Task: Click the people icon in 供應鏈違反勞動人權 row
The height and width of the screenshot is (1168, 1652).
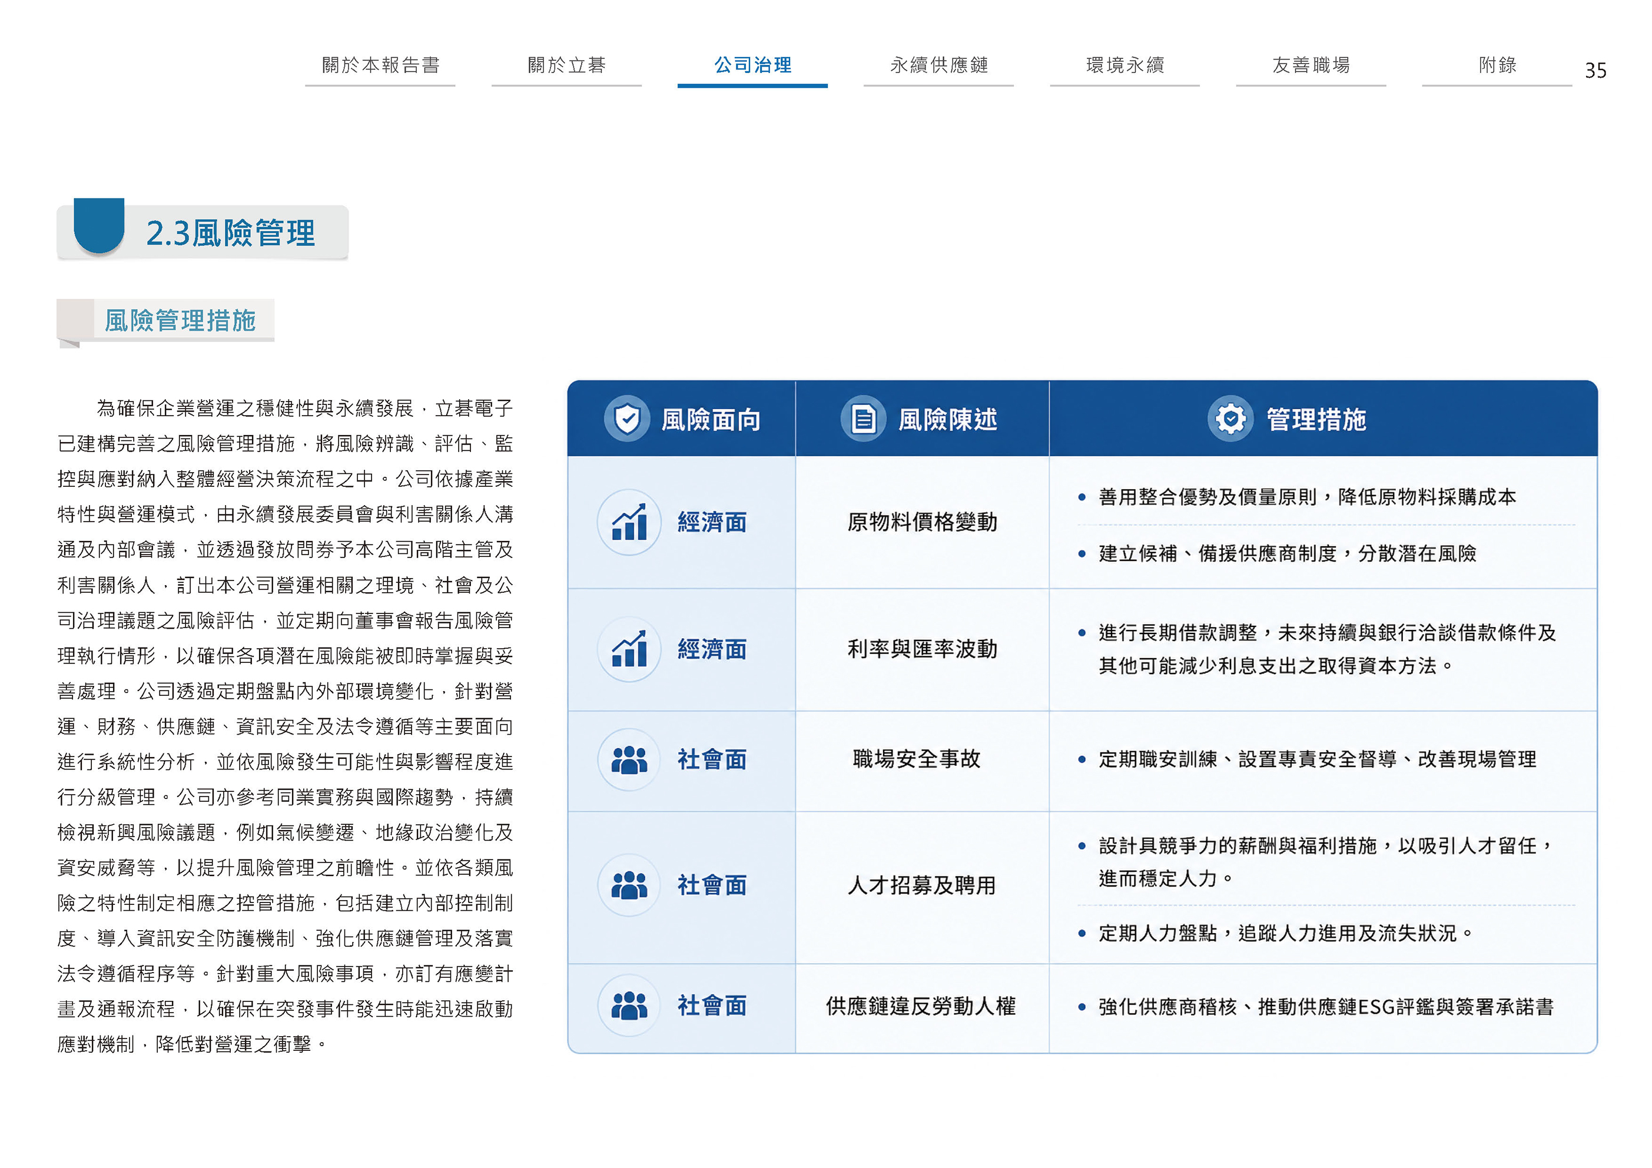Action: [x=629, y=1006]
